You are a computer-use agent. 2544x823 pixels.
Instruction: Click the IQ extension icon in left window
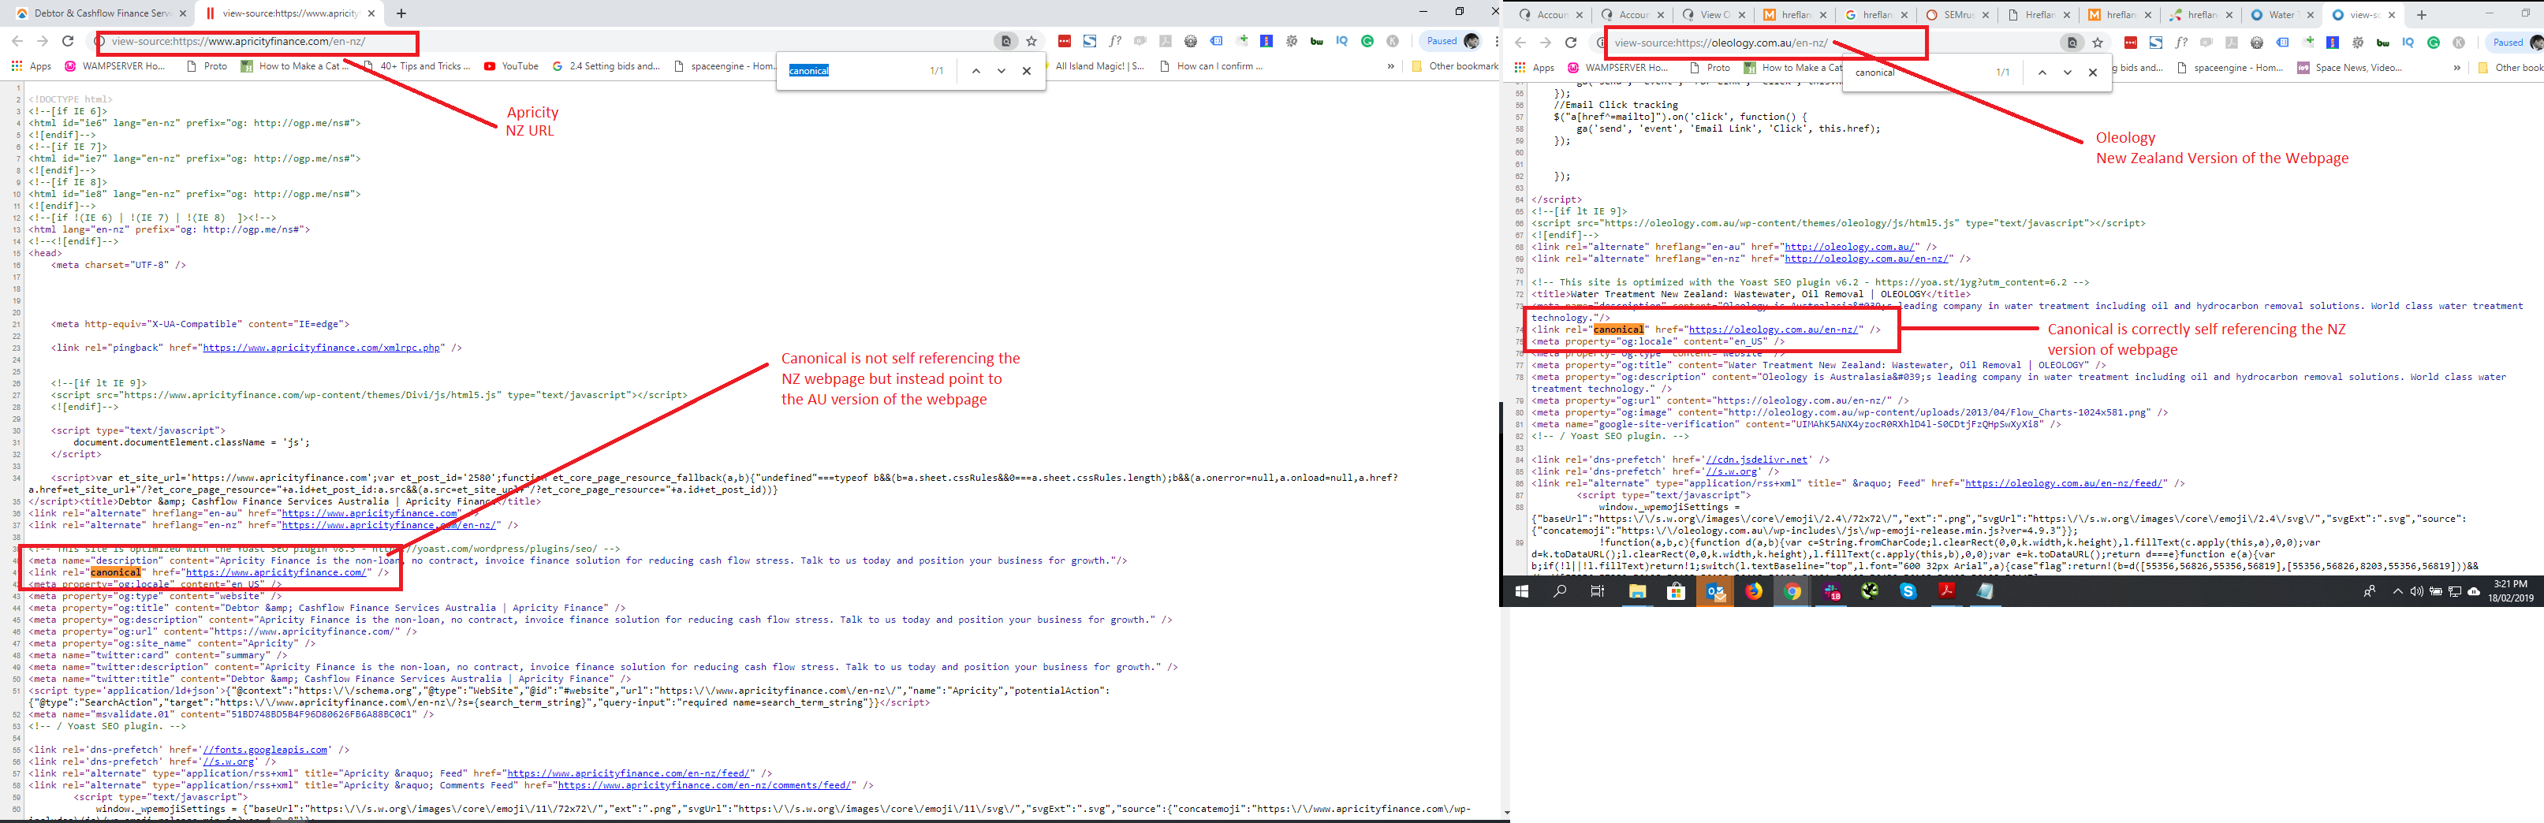click(1341, 42)
